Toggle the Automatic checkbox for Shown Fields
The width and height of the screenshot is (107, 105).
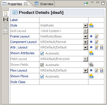pos(42,65)
